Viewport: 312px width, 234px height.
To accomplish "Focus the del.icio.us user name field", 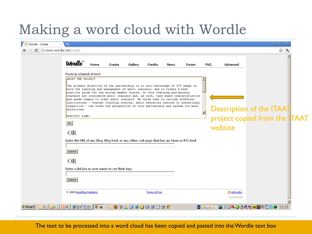I will pyautogui.click(x=120, y=174).
